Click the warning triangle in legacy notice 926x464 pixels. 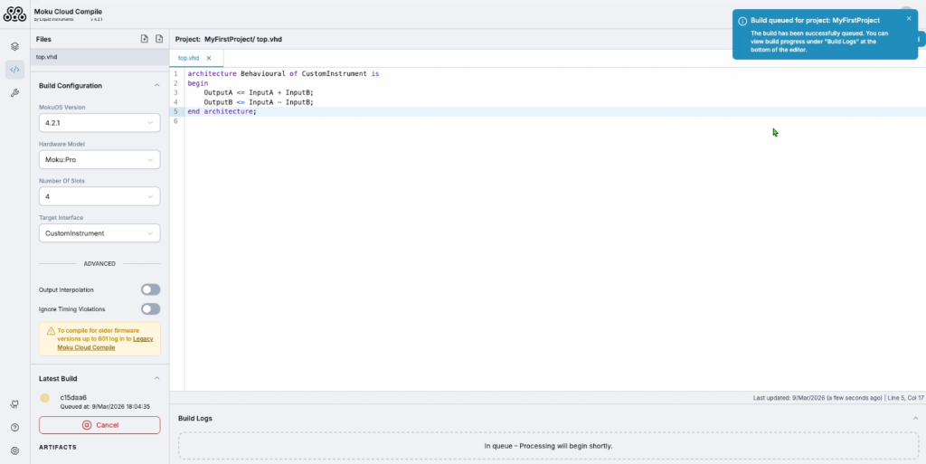pyautogui.click(x=51, y=331)
